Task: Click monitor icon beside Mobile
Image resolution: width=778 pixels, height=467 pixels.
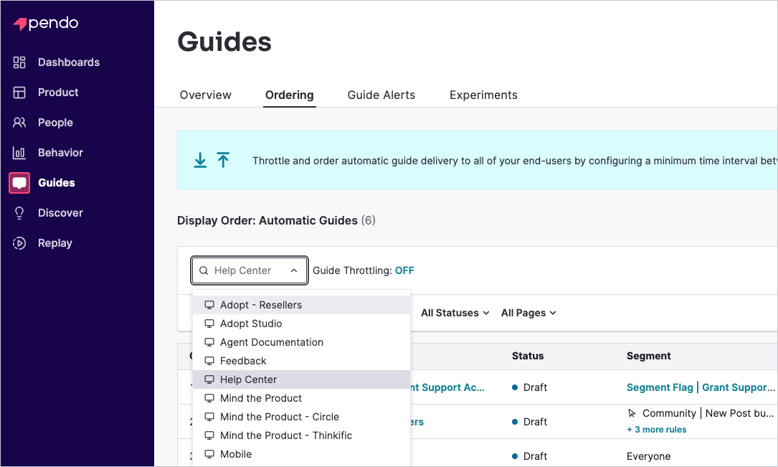Action: 209,454
